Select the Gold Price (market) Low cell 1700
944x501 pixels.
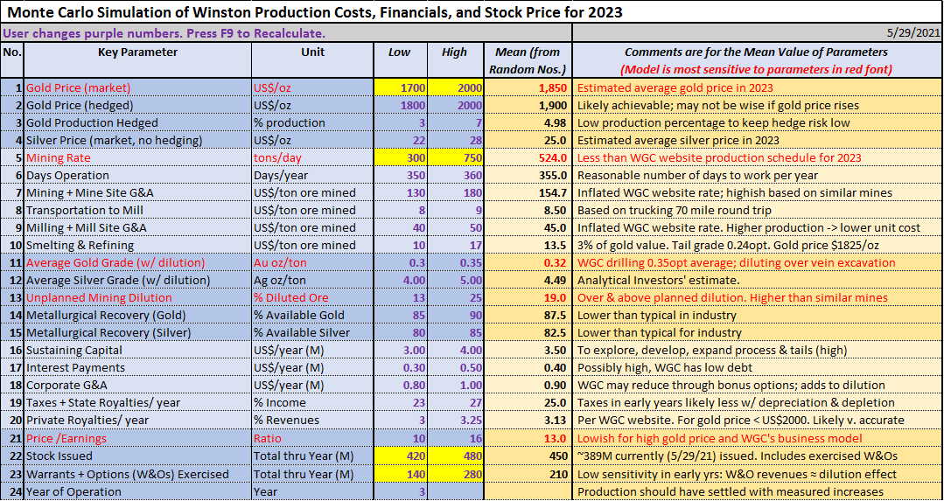point(401,87)
